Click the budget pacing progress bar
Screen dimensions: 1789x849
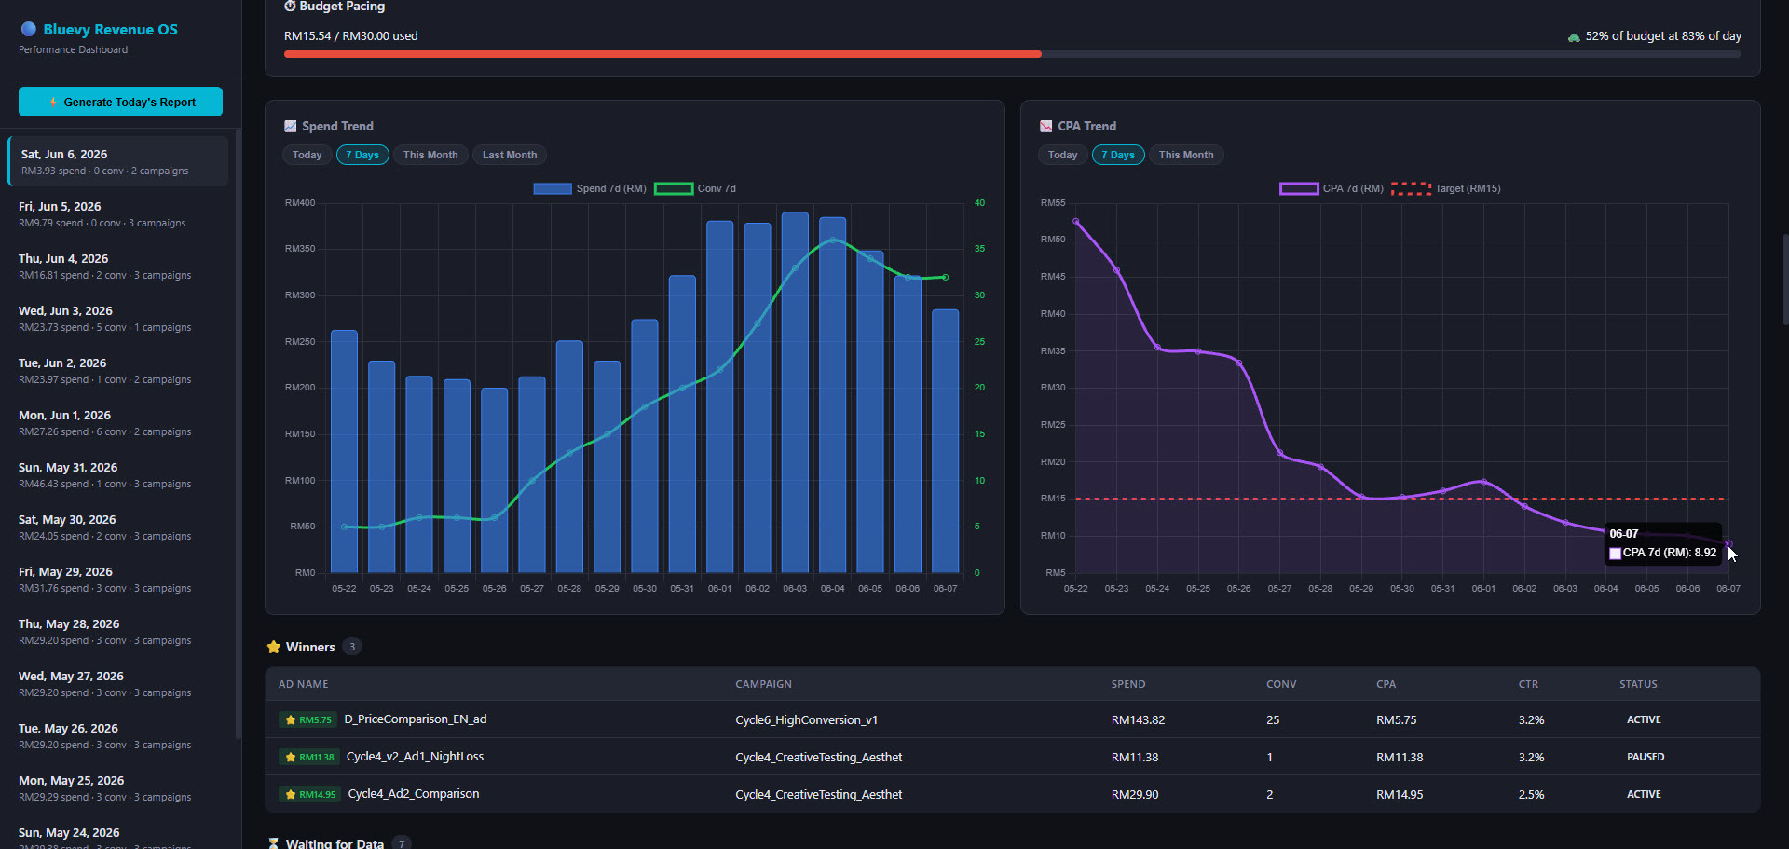1012,54
